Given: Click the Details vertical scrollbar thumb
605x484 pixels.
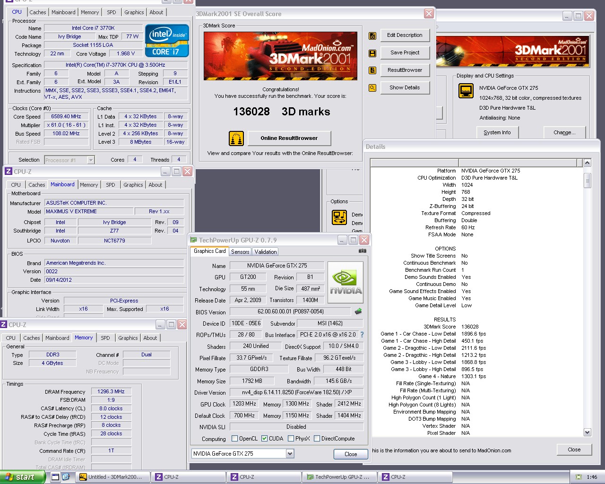Looking at the screenshot, I should tap(588, 180).
